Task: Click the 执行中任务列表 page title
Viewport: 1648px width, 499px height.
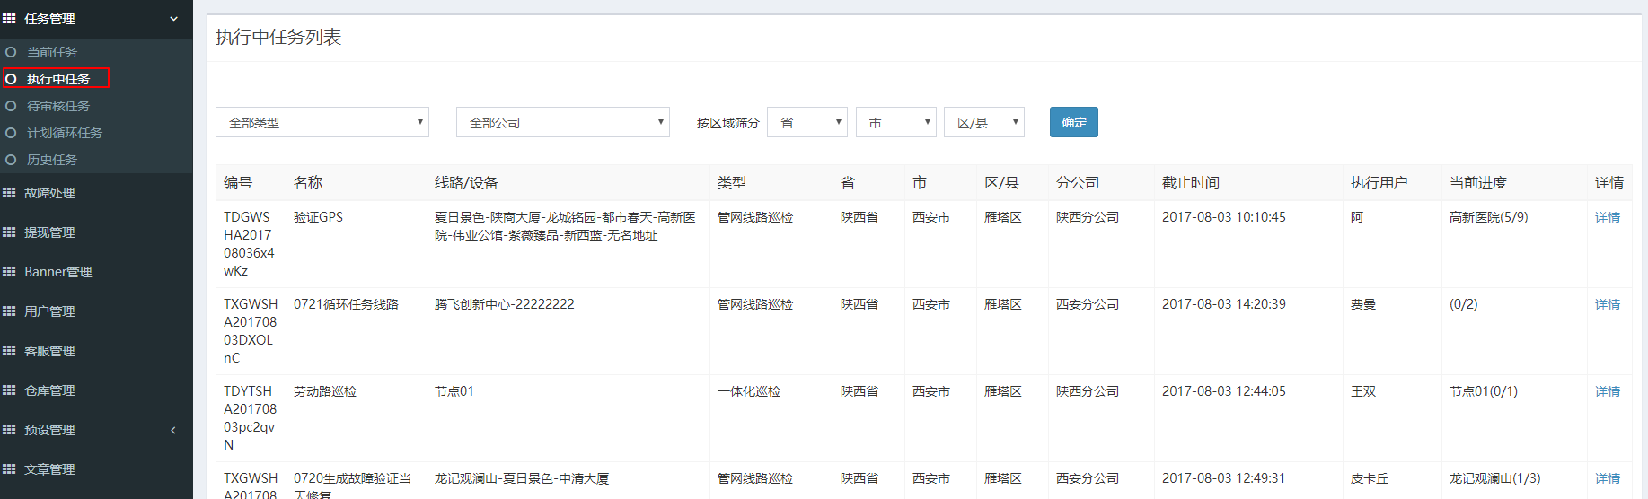Action: 278,37
